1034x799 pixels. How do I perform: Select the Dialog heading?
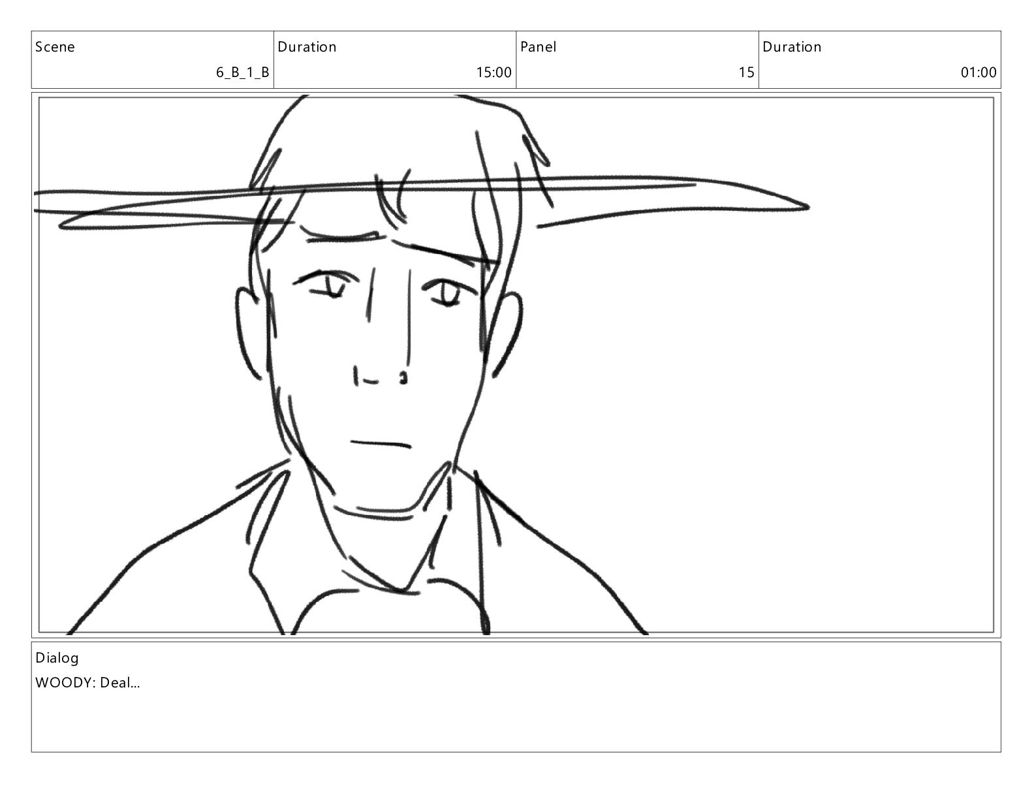point(57,658)
